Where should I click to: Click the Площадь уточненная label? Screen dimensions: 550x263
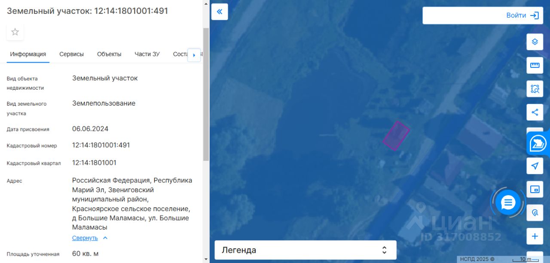(x=33, y=254)
